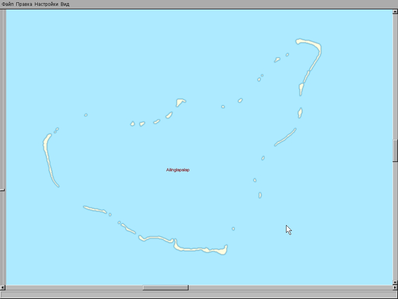
Task: Open the Вид menu
Action: [x=65, y=4]
